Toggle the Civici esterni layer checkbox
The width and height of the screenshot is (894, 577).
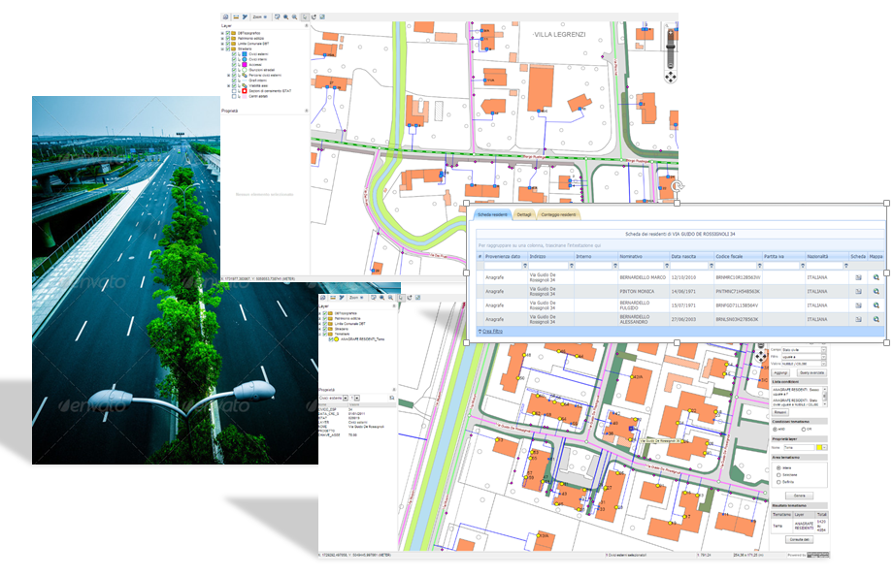(x=234, y=54)
